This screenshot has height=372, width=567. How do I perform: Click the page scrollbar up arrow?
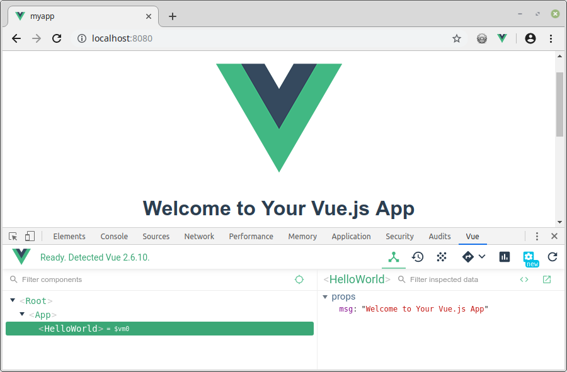[x=560, y=56]
